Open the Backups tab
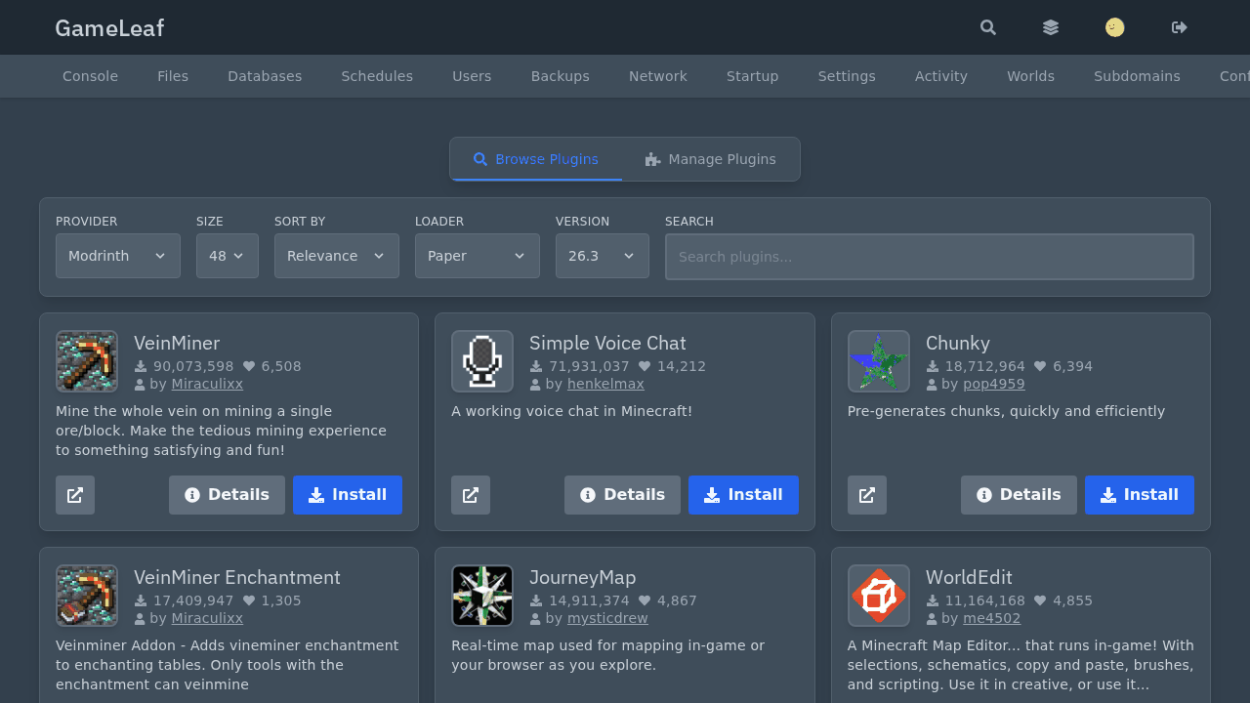The width and height of the screenshot is (1250, 703). pos(561,76)
